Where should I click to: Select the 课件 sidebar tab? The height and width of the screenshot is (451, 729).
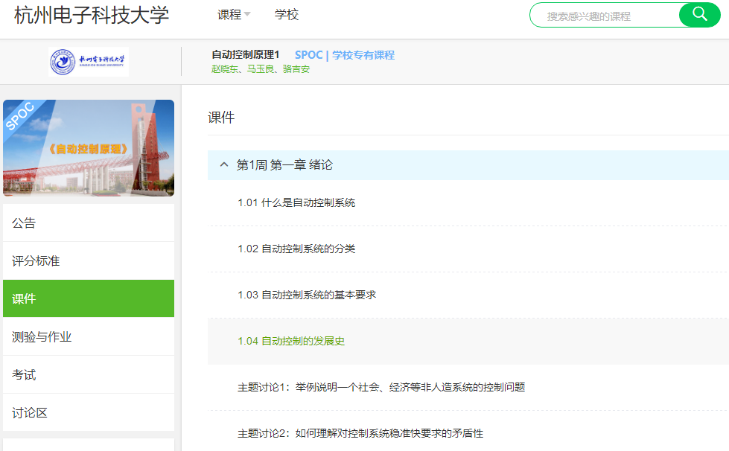[x=89, y=298]
